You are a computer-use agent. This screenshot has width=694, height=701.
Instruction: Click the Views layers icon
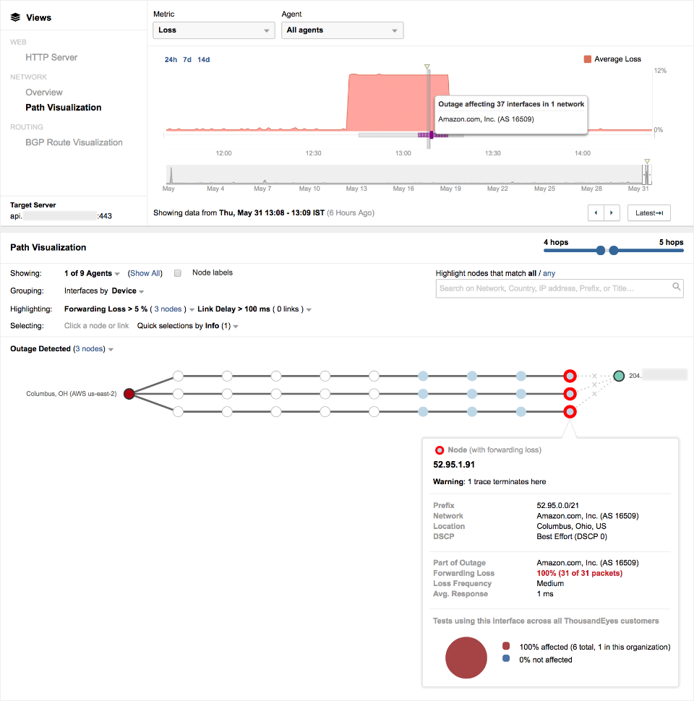15,17
